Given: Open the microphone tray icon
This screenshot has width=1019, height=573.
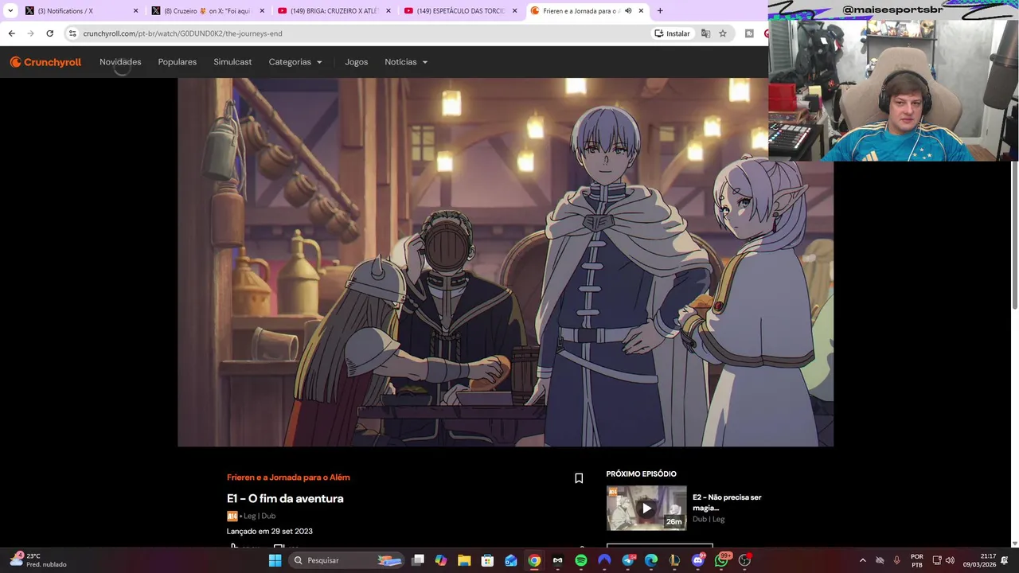Looking at the screenshot, I should coord(897,560).
